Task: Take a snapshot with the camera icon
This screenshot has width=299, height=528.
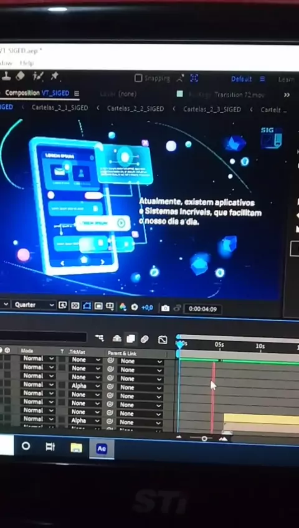Action: tap(165, 308)
